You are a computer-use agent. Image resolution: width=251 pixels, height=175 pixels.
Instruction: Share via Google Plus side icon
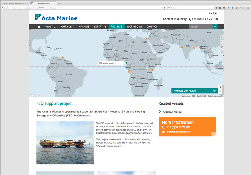point(222,37)
